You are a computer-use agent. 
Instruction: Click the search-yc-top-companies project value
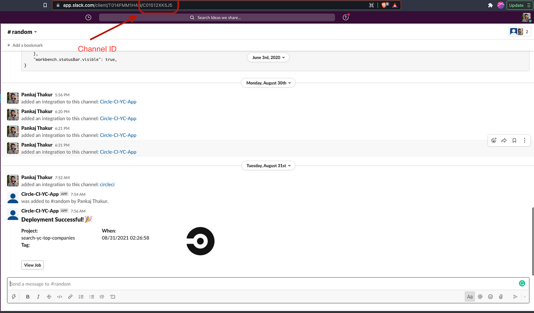[48, 238]
